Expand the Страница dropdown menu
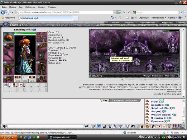Screen dimensions: 187x140 pyautogui.click(x=144, y=18)
